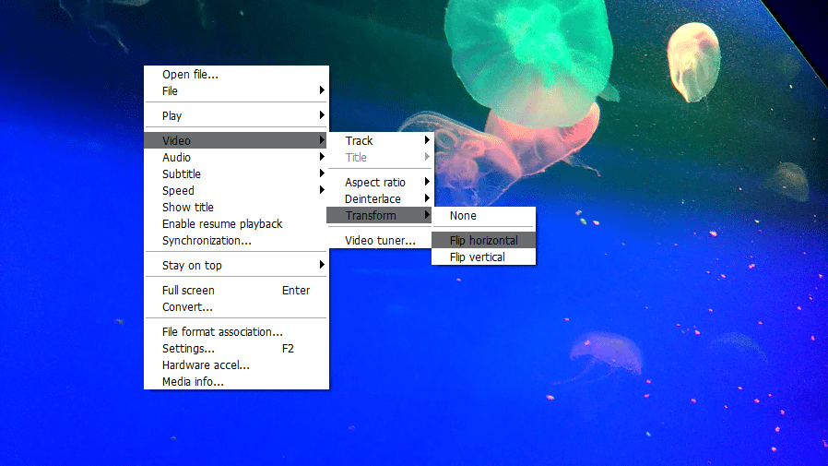Viewport: 828px width, 466px height.
Task: Select the Transform submenu entry
Action: [x=380, y=216]
